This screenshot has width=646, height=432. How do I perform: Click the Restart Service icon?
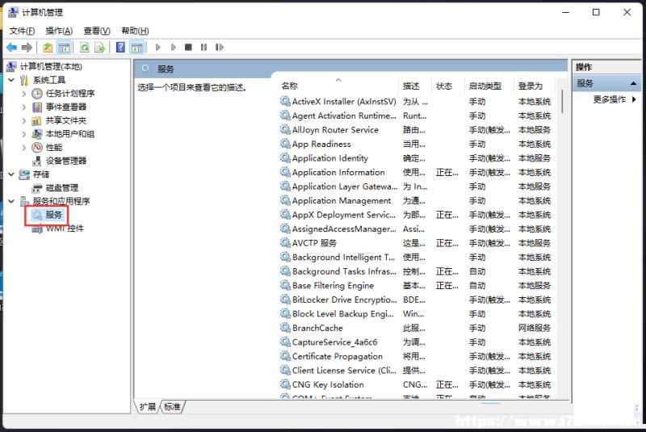pyautogui.click(x=219, y=48)
